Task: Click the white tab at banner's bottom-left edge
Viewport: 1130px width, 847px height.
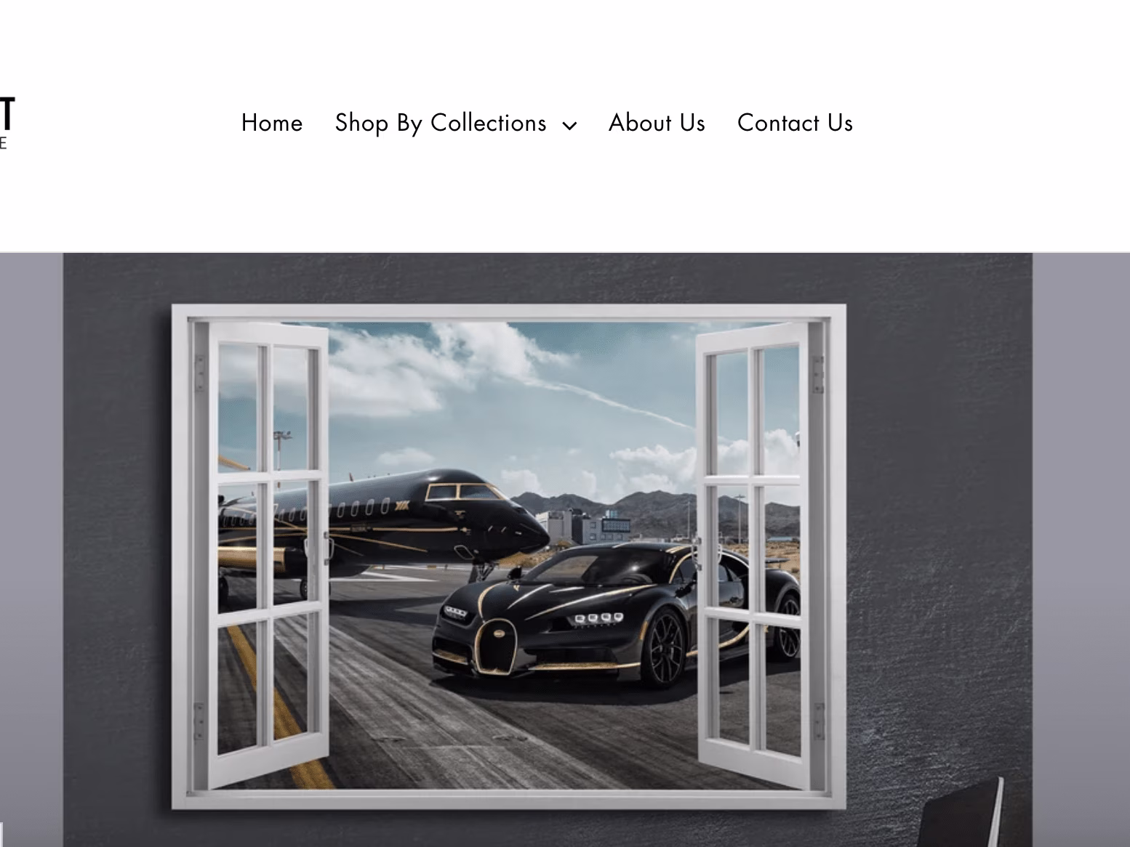Action: tap(1, 835)
